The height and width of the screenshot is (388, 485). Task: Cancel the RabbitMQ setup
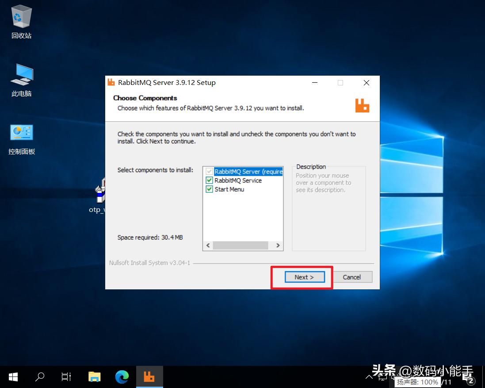coord(351,277)
